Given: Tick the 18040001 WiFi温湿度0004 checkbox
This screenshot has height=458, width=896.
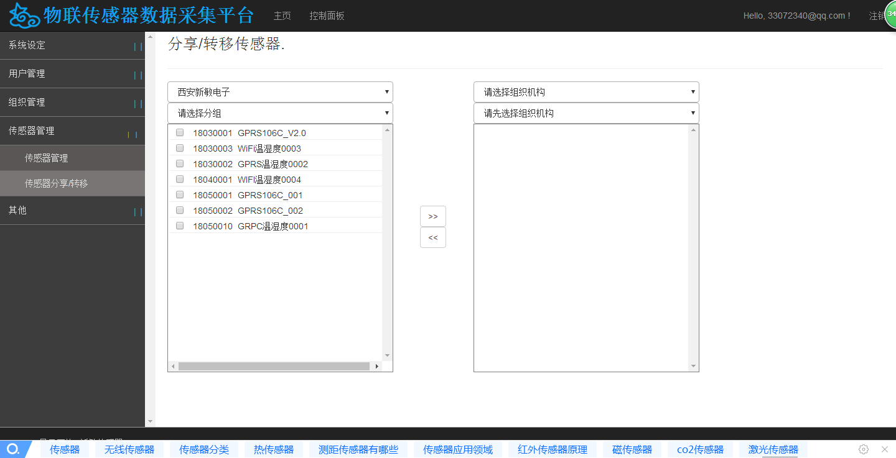Looking at the screenshot, I should pos(180,179).
